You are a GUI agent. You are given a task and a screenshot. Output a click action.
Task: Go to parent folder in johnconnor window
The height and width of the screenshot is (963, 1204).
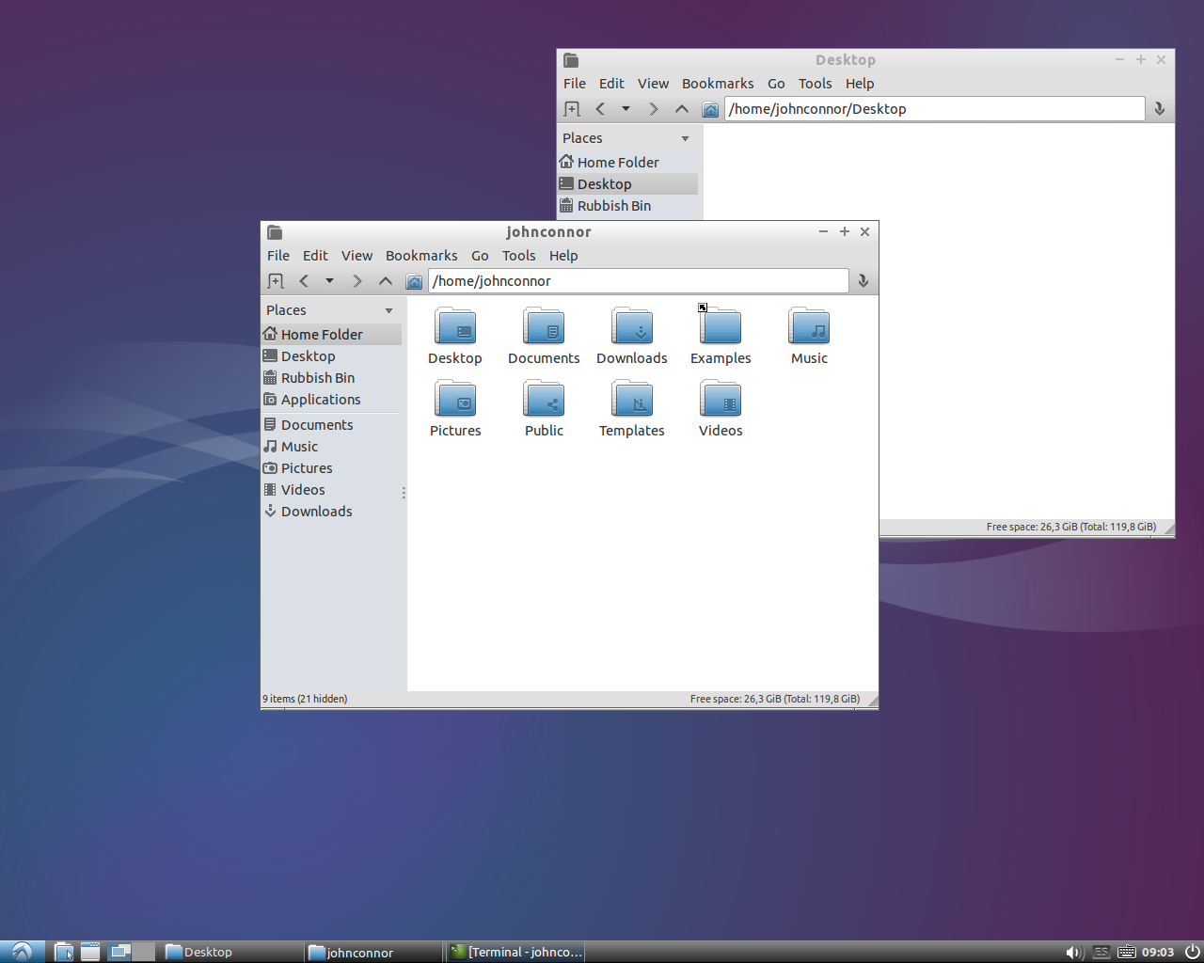point(386,281)
